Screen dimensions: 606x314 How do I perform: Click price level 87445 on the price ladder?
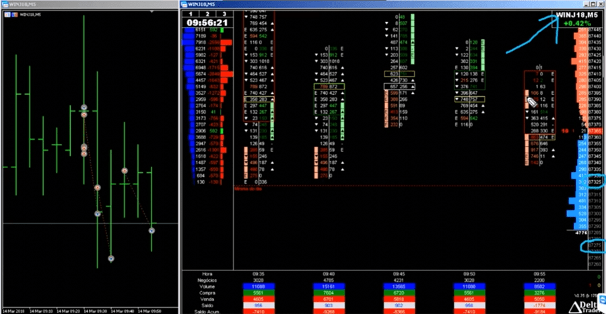(595, 31)
